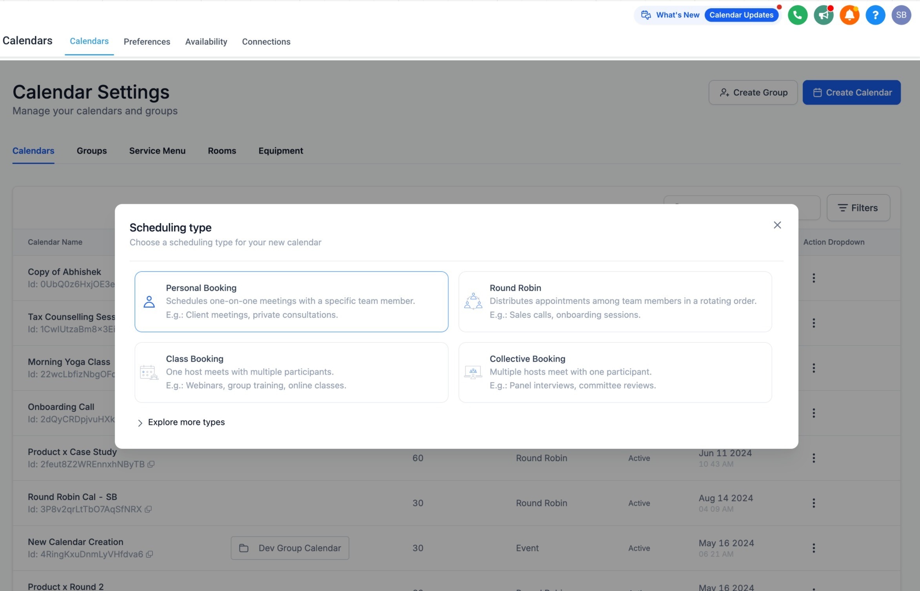
Task: Expand Explore more types
Action: 181,422
